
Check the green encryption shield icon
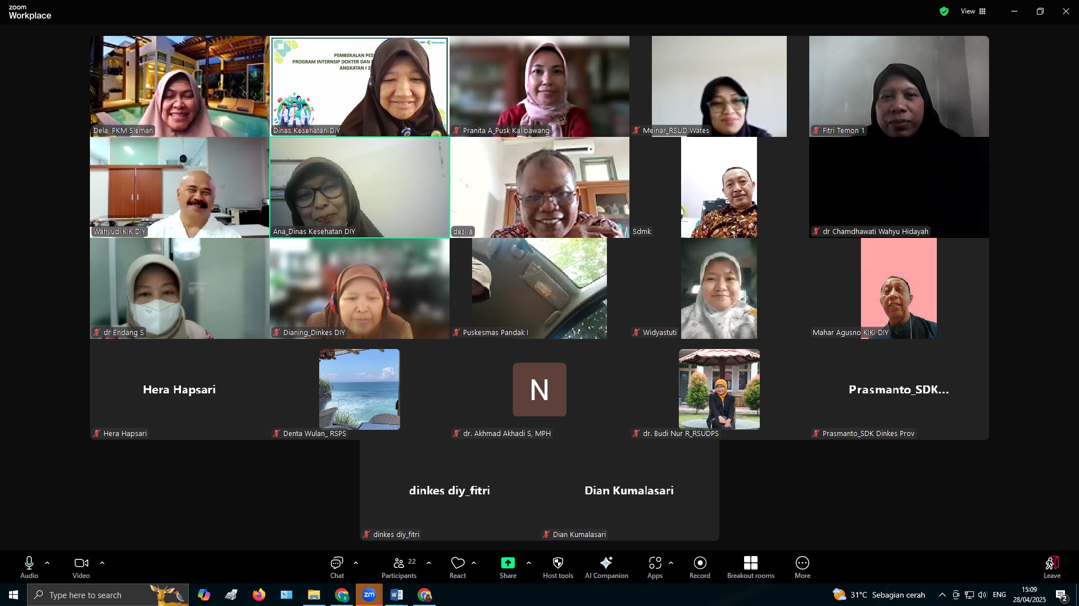point(944,11)
